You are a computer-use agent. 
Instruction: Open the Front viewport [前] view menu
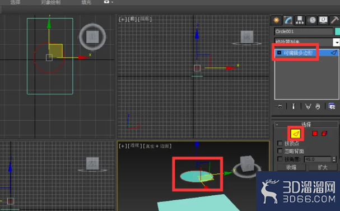(x=132, y=19)
